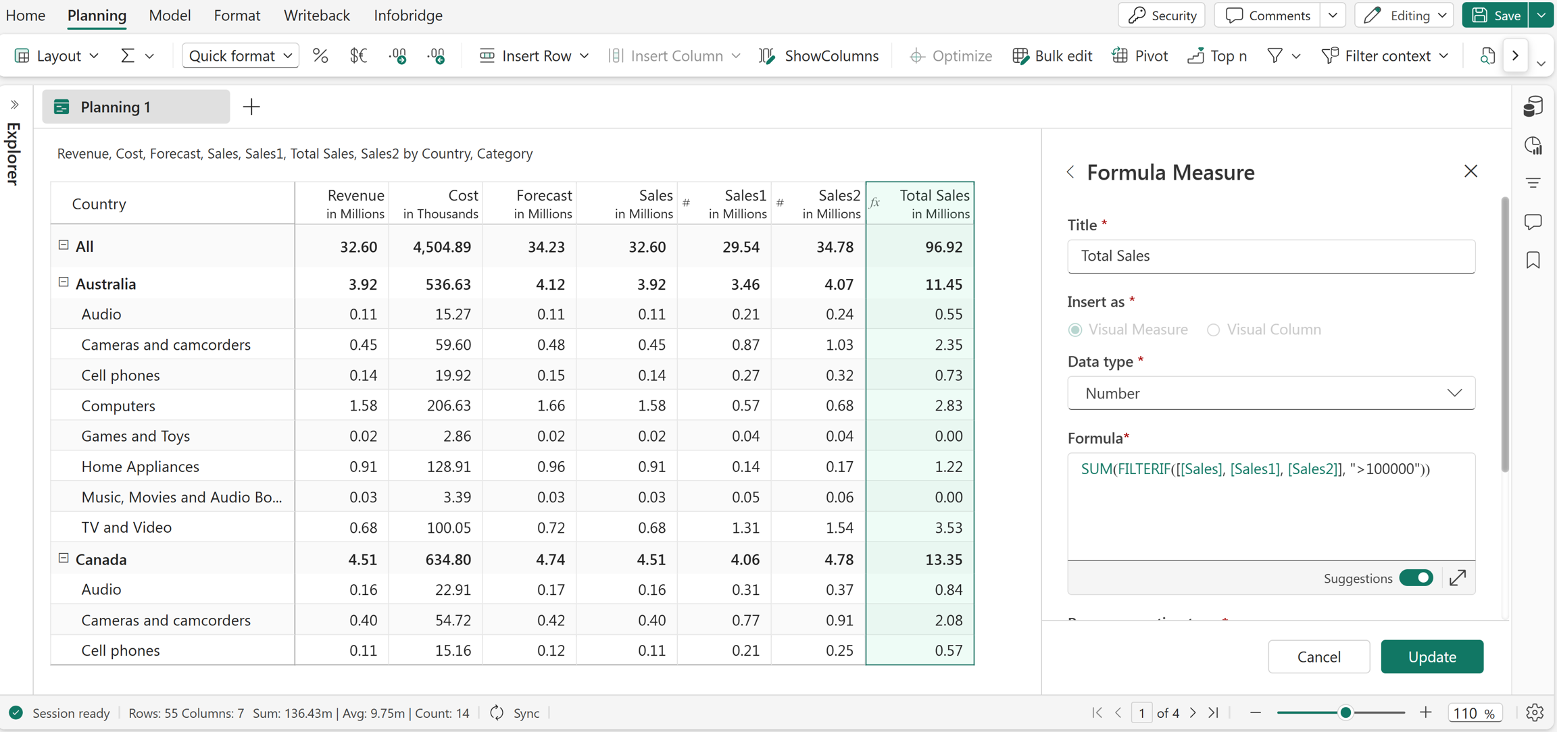Go to last page
This screenshot has width=1557, height=732.
[x=1214, y=713]
